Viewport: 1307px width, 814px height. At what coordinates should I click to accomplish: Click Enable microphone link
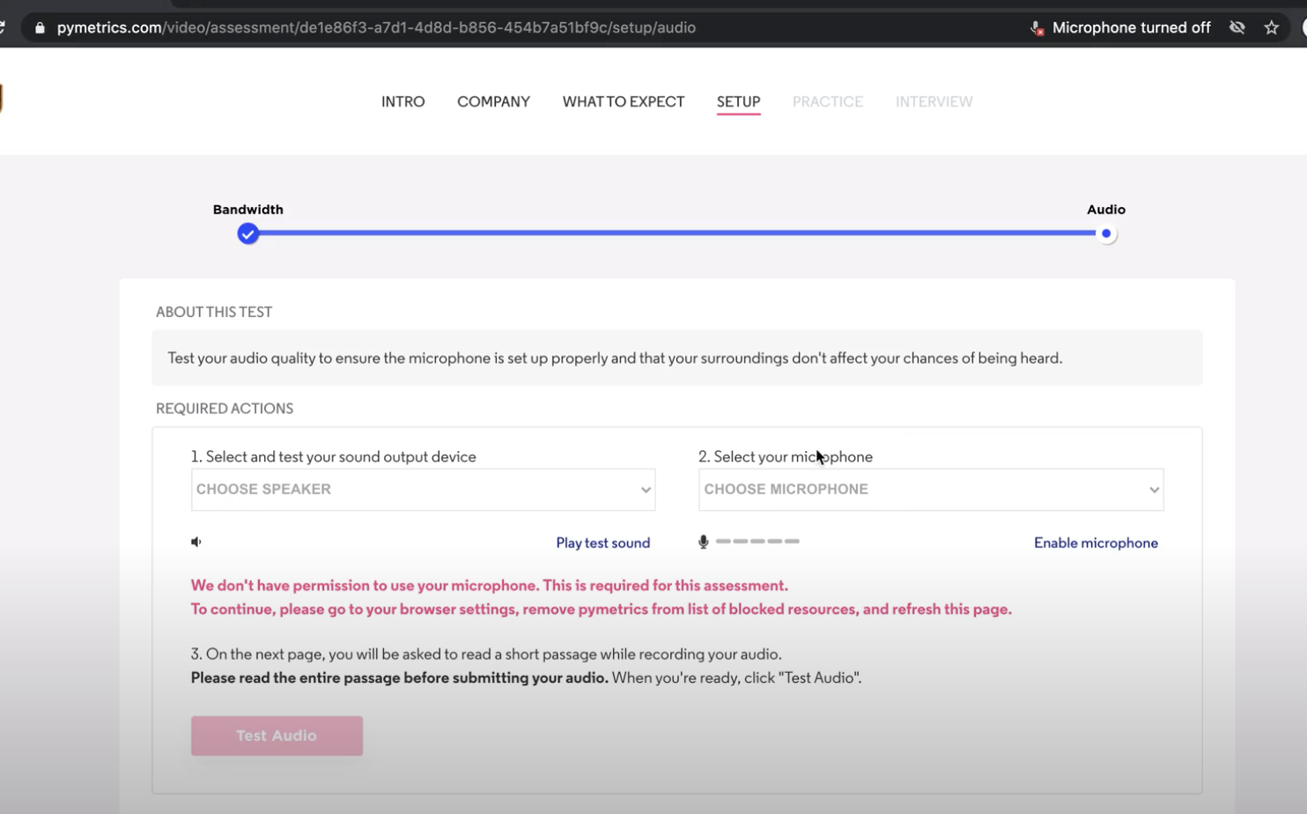pyautogui.click(x=1096, y=543)
